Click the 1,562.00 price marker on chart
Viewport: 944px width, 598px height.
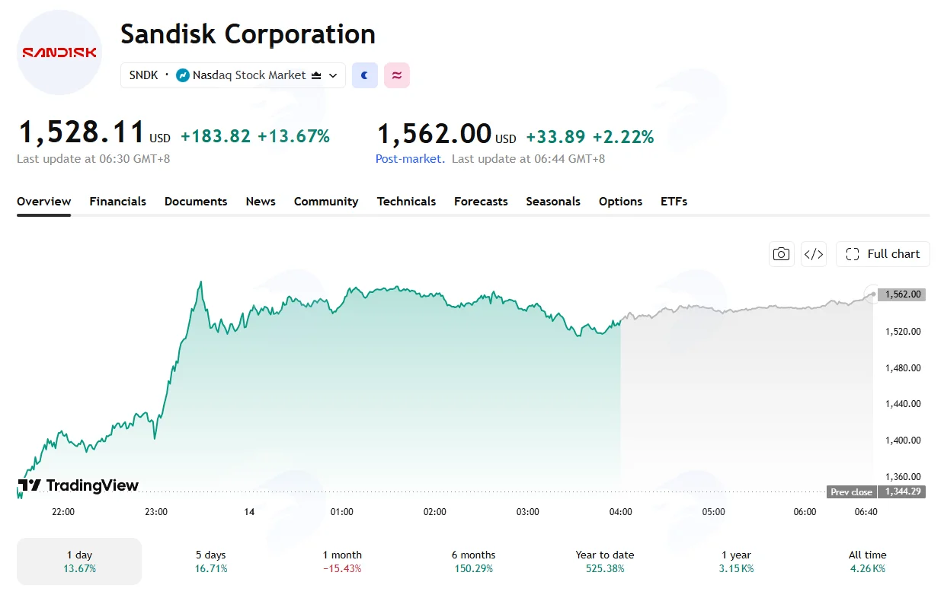pos(902,294)
